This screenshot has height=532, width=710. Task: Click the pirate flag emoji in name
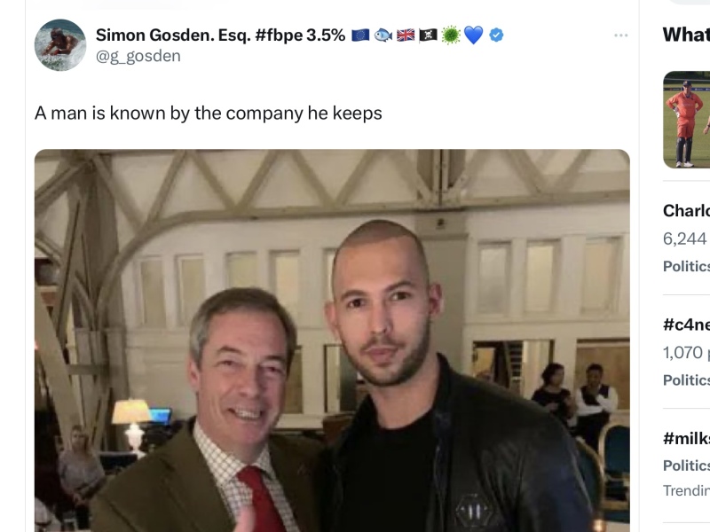pos(428,35)
